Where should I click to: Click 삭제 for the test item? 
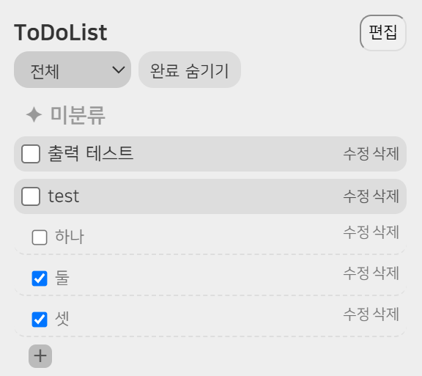point(385,196)
